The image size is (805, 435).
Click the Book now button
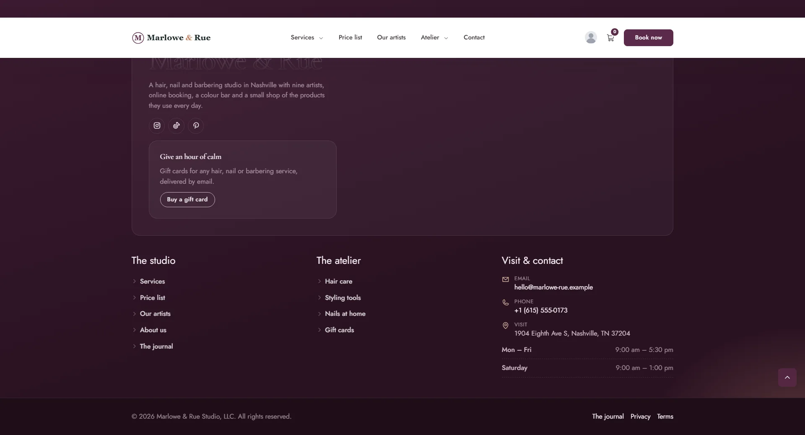coord(648,38)
